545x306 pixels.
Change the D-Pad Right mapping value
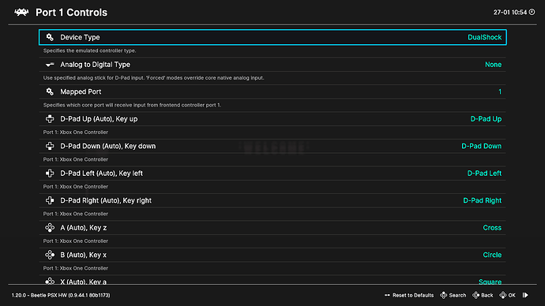click(482, 200)
